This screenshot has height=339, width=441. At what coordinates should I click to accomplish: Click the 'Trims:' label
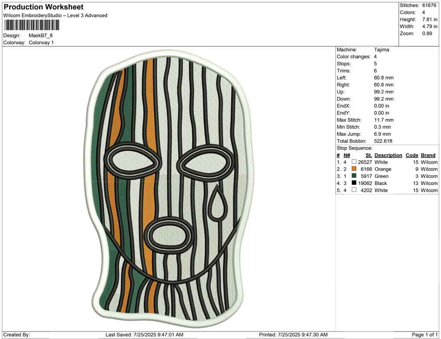pos(344,71)
